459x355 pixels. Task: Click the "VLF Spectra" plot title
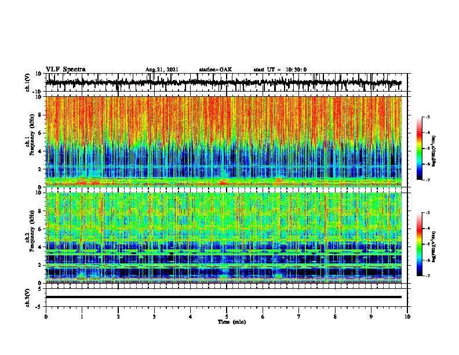pos(65,70)
